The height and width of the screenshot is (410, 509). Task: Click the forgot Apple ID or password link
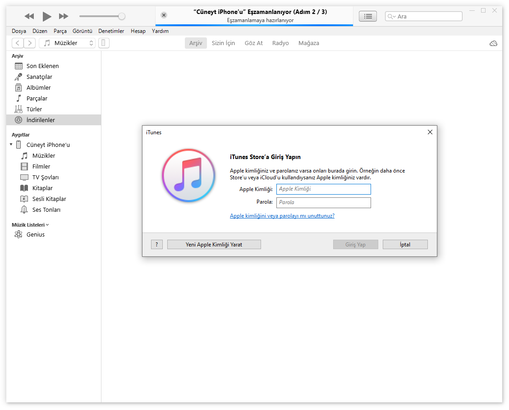[282, 216]
